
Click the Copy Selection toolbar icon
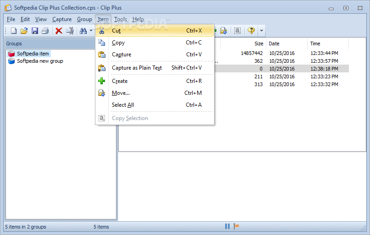pos(237,31)
